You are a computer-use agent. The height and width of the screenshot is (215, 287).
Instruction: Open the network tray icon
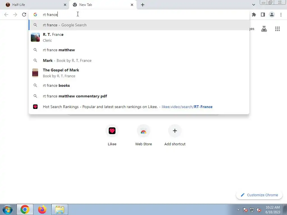click(252, 210)
